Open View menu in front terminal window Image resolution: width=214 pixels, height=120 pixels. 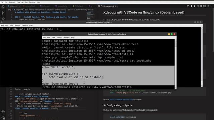coord(53,38)
